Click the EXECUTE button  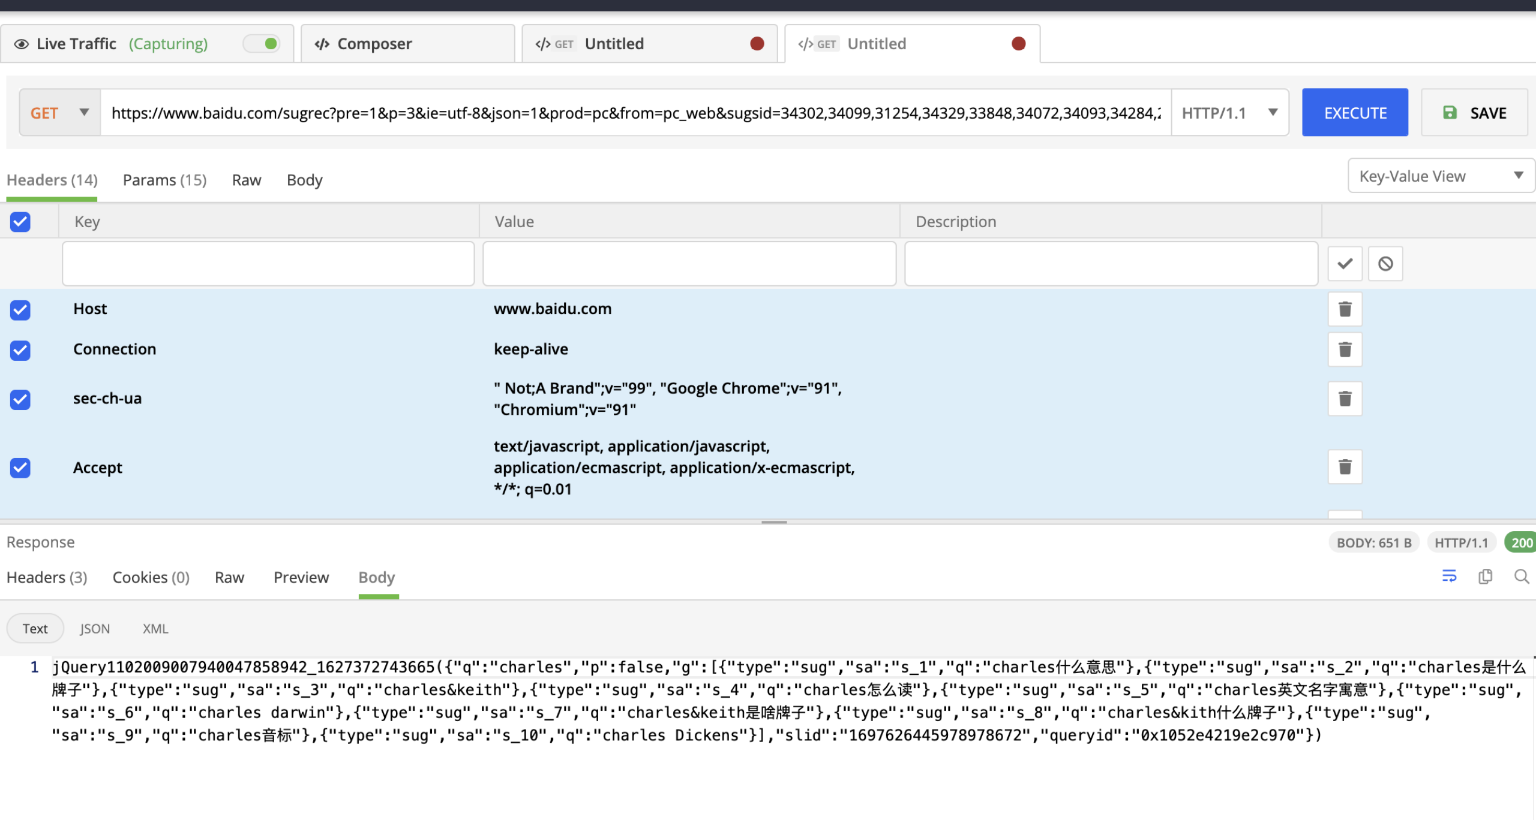1355,112
